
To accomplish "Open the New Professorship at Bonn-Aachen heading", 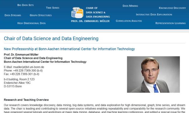I will [69, 49].
